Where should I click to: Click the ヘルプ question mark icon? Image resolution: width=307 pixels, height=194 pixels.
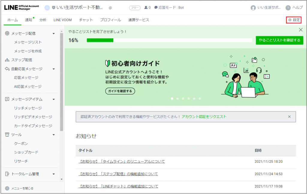[x=288, y=7]
